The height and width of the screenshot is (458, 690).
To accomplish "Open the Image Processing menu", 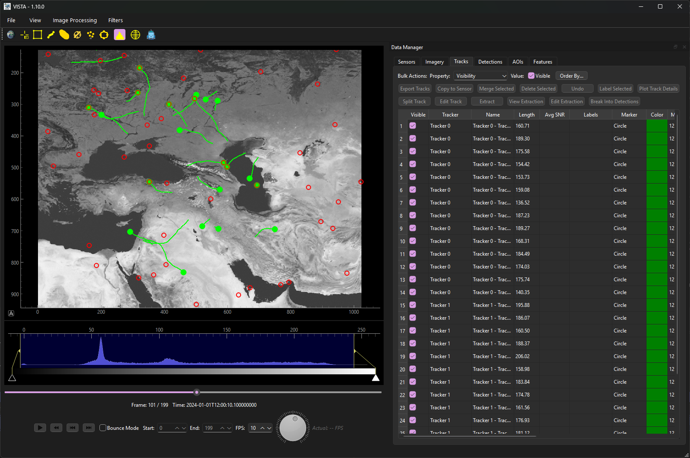I will [x=75, y=20].
